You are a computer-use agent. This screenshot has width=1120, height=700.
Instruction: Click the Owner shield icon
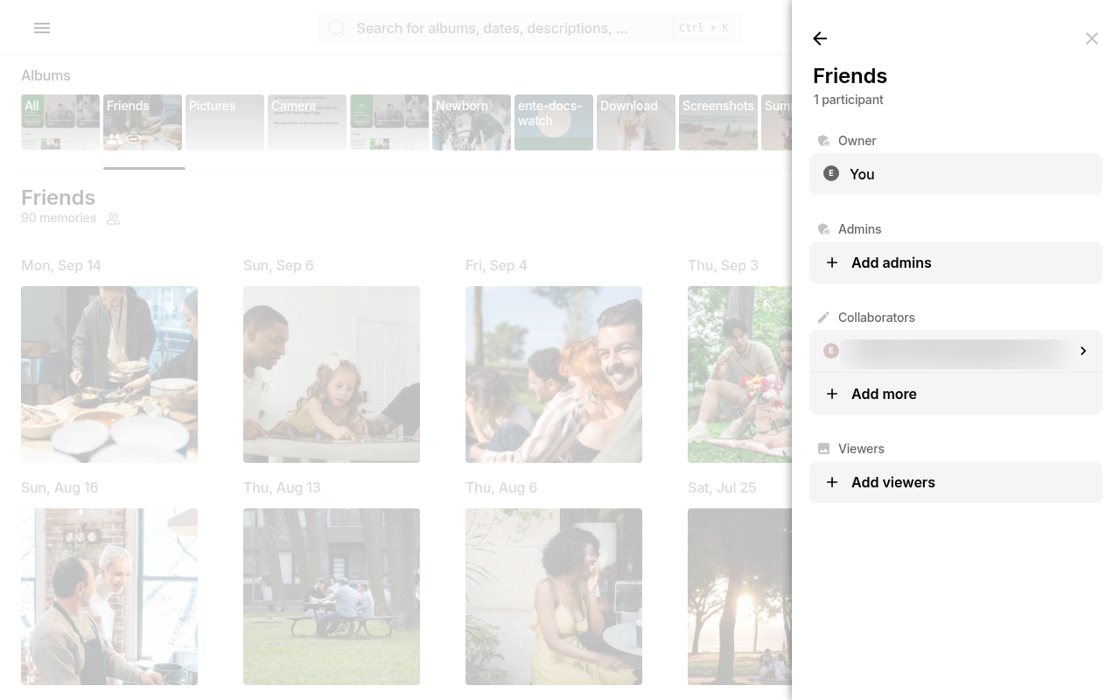(823, 141)
